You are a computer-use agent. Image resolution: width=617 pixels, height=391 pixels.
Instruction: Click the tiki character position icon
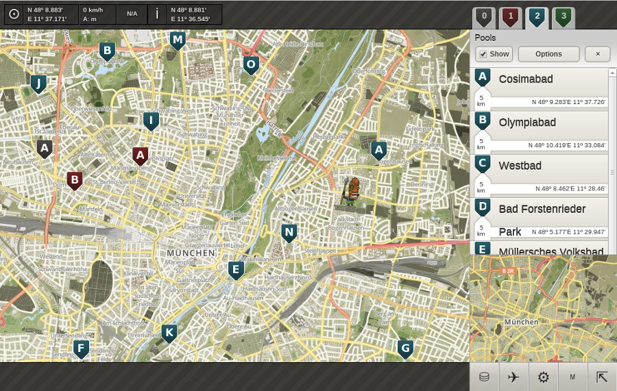click(351, 191)
